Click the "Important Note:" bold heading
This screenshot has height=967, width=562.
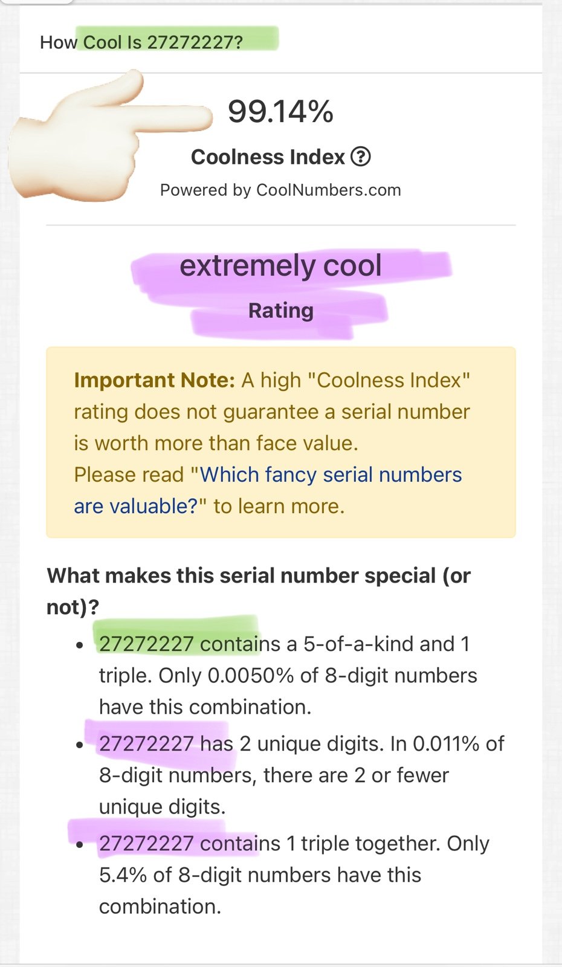[154, 380]
